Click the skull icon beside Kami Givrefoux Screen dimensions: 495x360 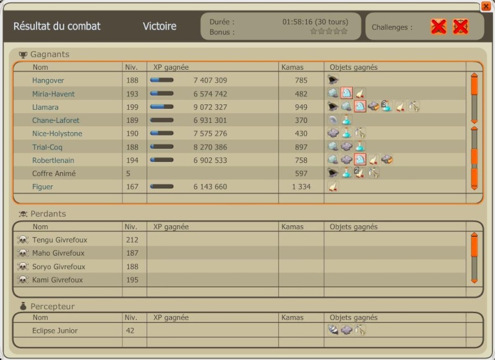pos(23,280)
